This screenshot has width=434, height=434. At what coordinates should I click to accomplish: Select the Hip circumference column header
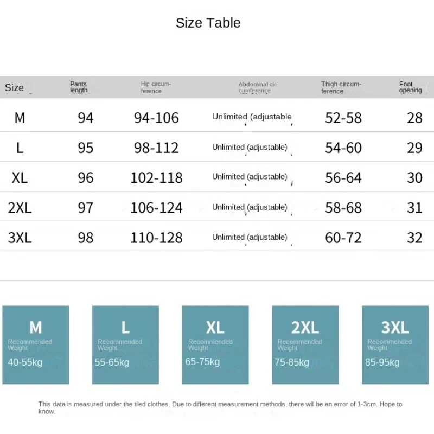156,87
